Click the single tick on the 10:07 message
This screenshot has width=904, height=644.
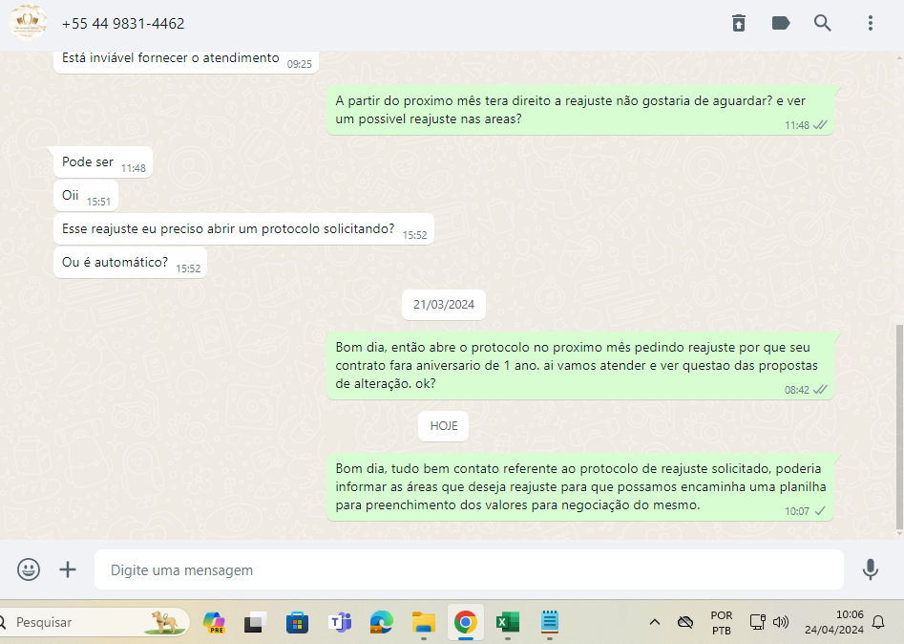tap(820, 510)
